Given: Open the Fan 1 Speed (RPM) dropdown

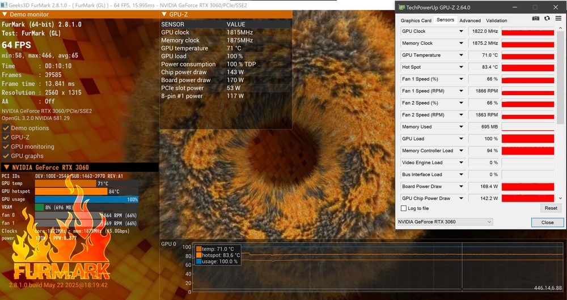Looking at the screenshot, I should tap(461, 91).
